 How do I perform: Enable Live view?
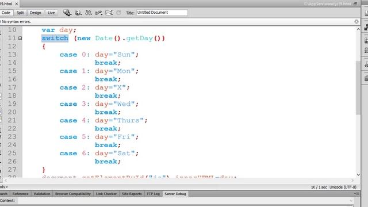[x=51, y=13]
